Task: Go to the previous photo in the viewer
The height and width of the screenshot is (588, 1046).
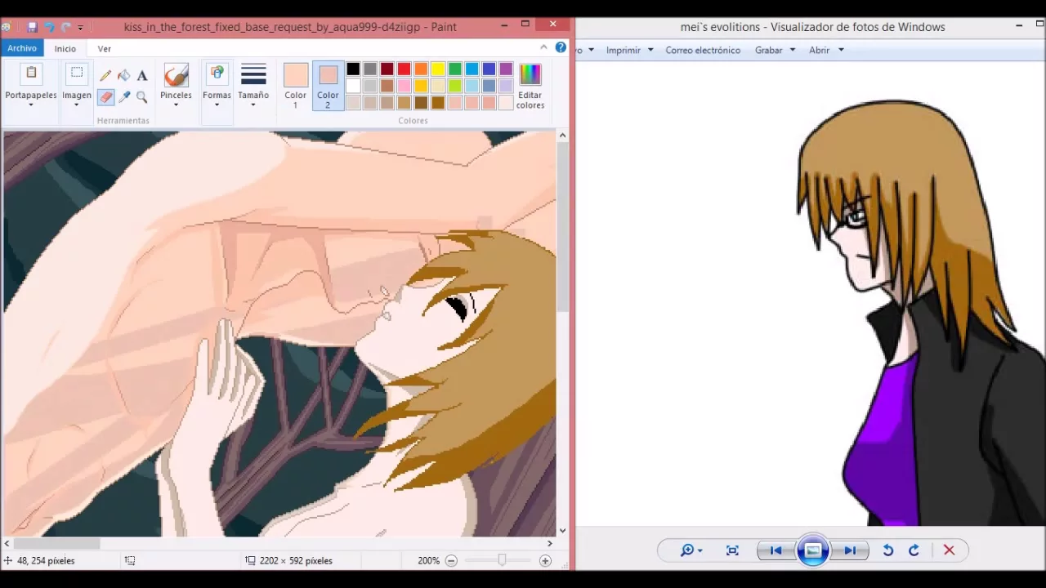Action: 776,550
